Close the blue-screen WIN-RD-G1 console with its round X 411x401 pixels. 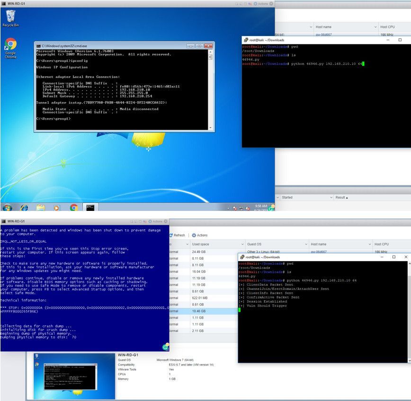coord(166,221)
